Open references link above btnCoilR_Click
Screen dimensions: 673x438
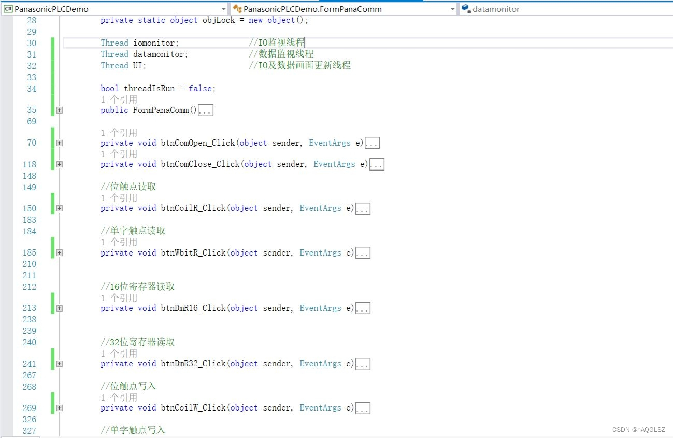pyautogui.click(x=119, y=198)
